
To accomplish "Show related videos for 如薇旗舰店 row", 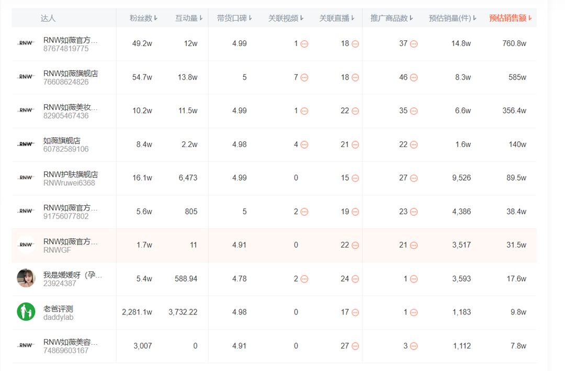I will click(304, 144).
